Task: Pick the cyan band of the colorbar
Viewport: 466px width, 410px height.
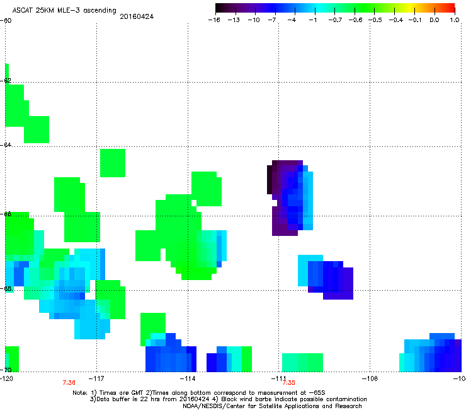Action: pyautogui.click(x=319, y=8)
